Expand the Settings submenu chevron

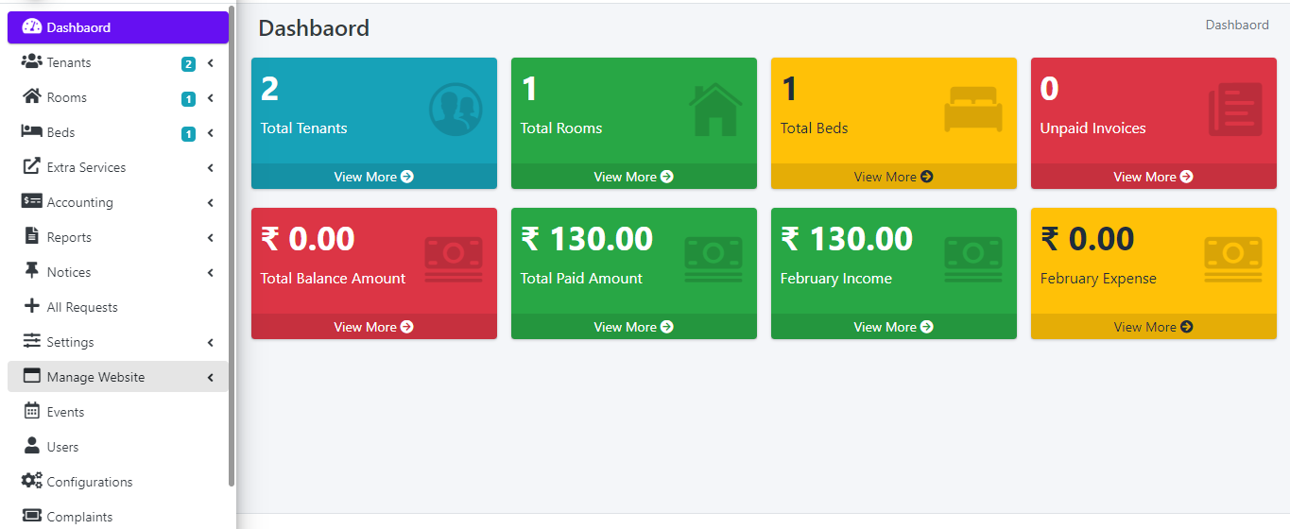pos(210,343)
